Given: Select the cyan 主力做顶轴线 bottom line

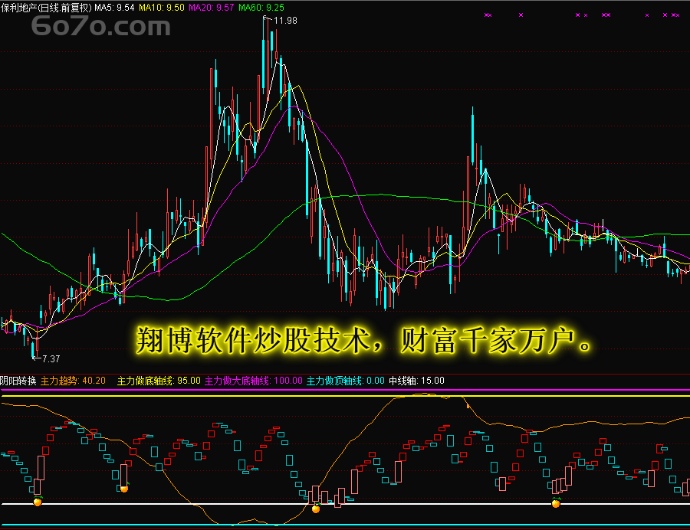Looking at the screenshot, I should click(x=345, y=525).
